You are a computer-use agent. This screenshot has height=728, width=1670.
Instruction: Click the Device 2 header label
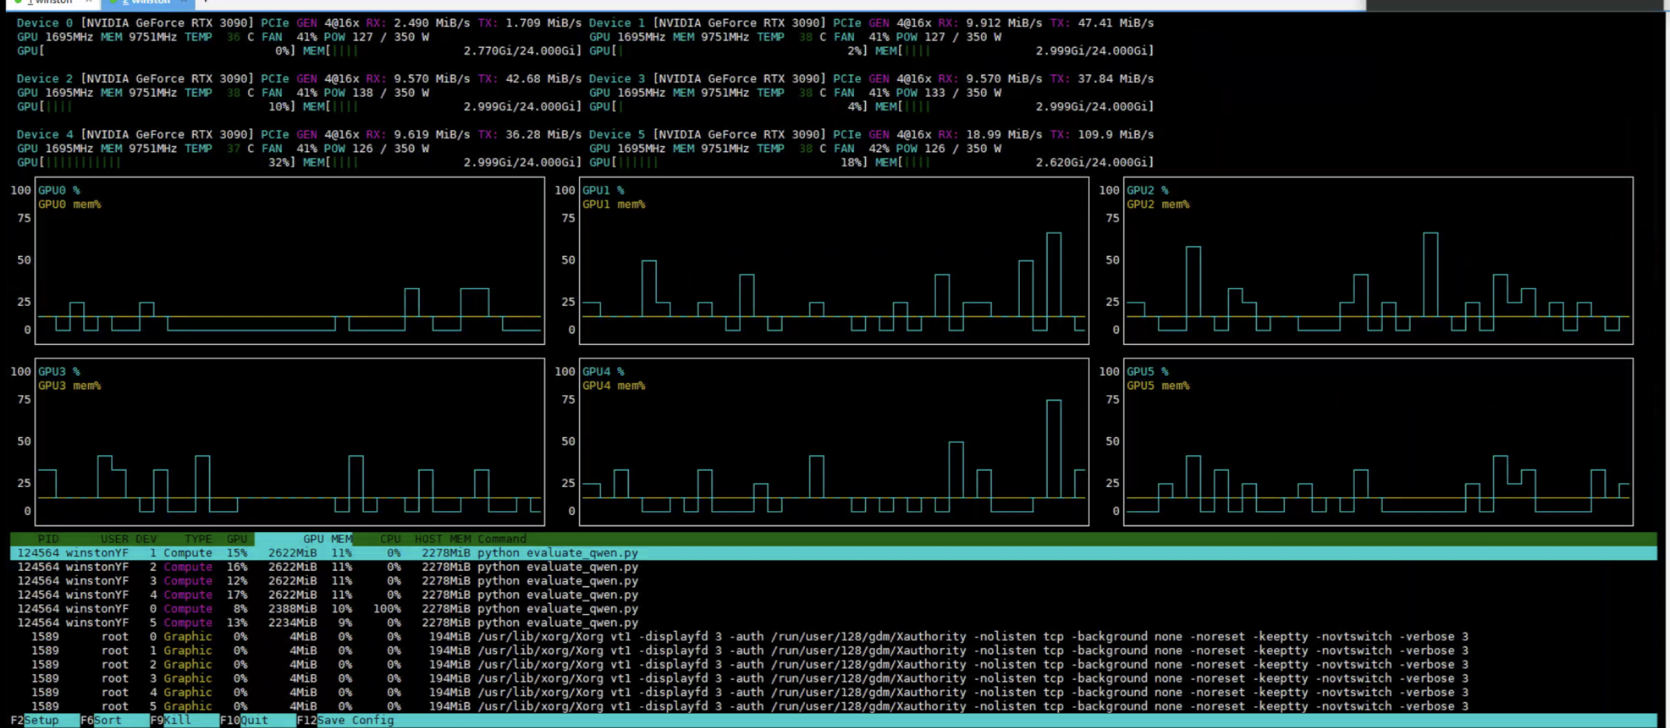click(x=45, y=78)
